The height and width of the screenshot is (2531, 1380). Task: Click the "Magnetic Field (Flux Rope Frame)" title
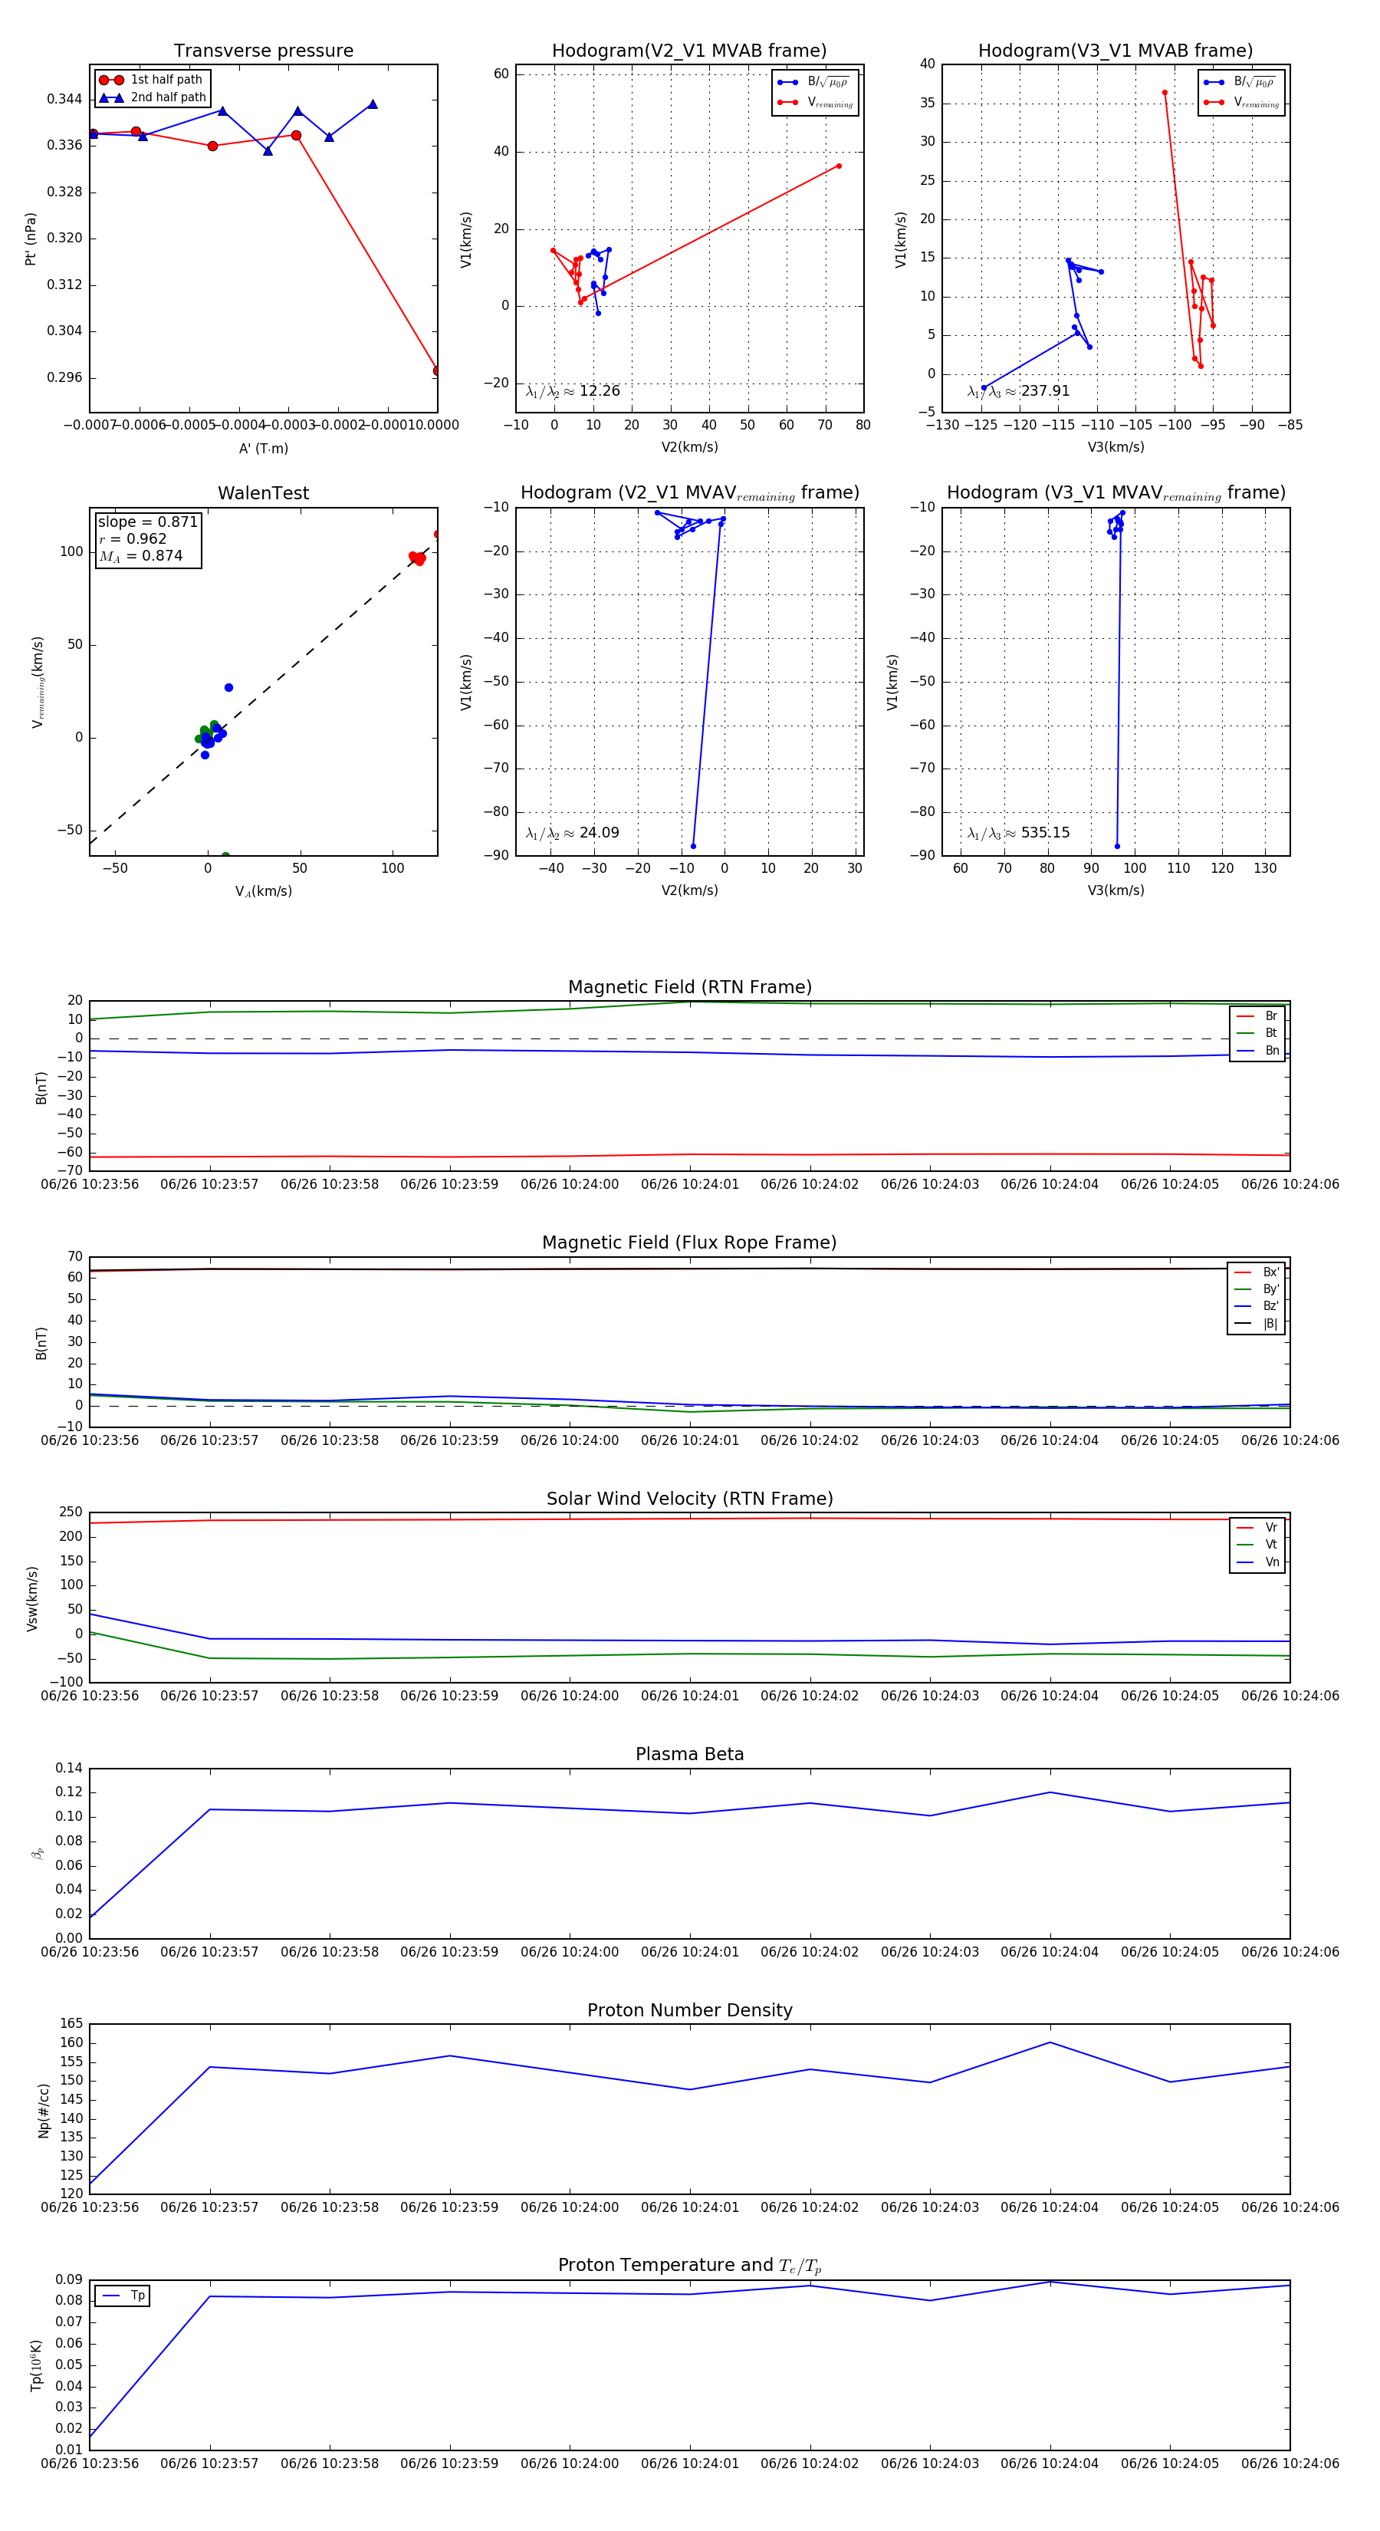pyautogui.click(x=689, y=1243)
